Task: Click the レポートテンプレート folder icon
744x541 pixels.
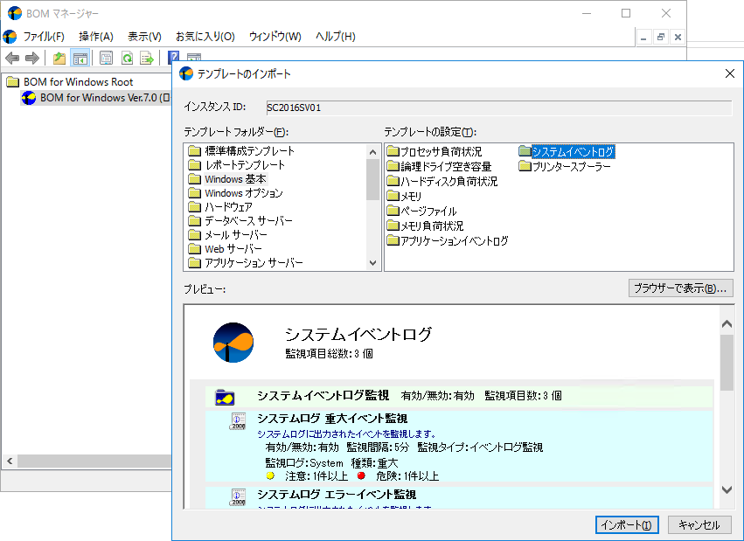Action: tap(195, 165)
